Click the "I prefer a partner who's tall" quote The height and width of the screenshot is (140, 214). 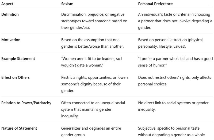coord(173,61)
